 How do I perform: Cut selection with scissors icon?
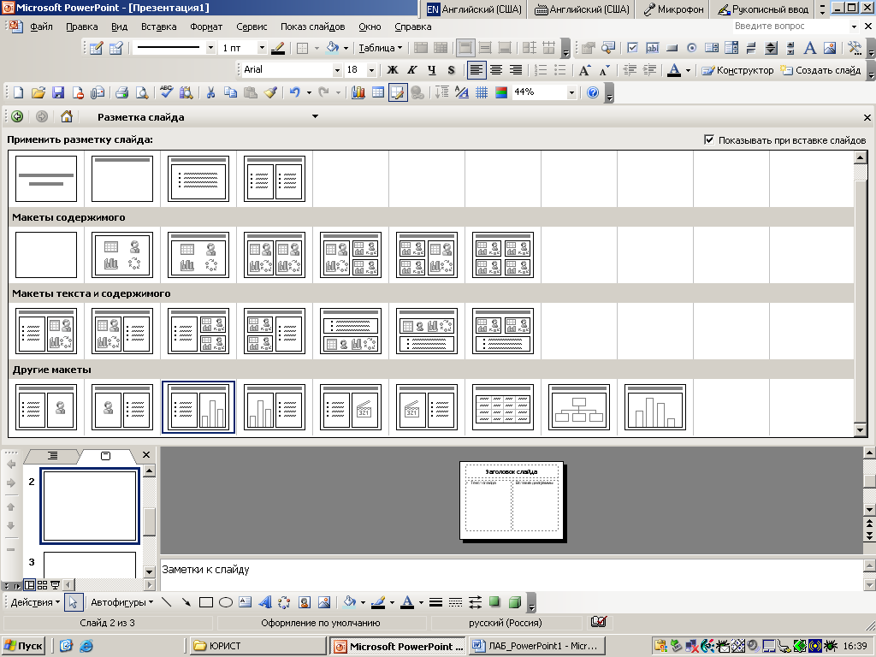coord(210,92)
